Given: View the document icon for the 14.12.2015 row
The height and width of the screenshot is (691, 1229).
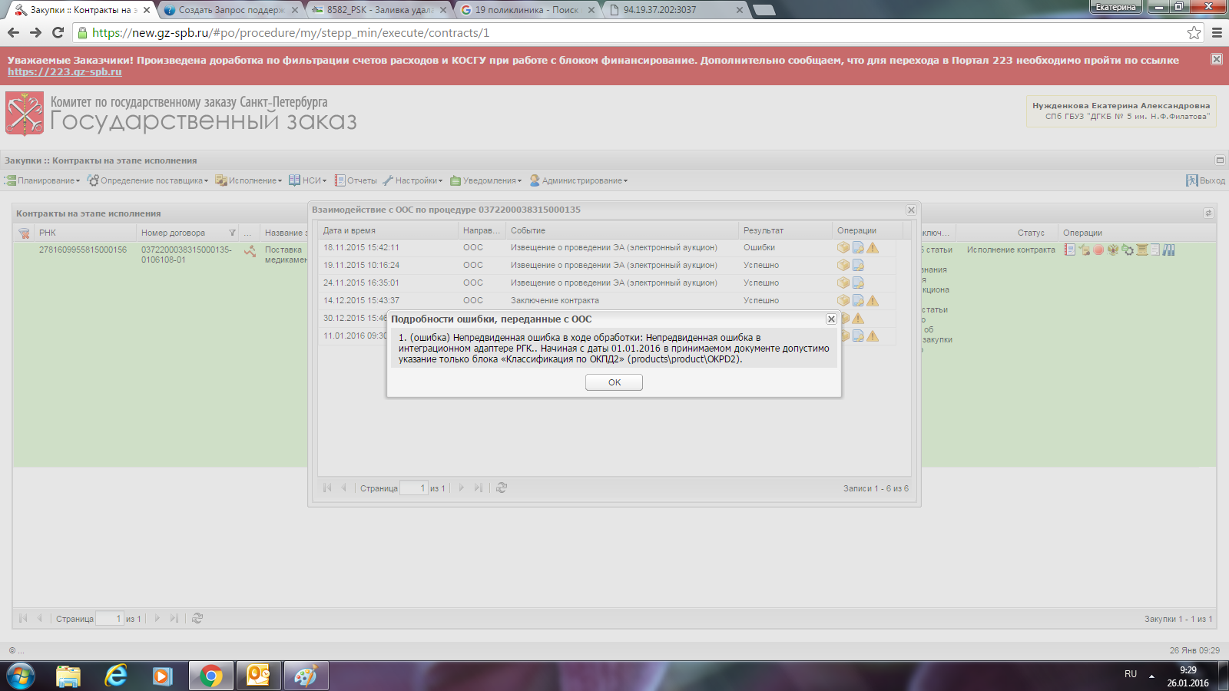Looking at the screenshot, I should pyautogui.click(x=858, y=300).
